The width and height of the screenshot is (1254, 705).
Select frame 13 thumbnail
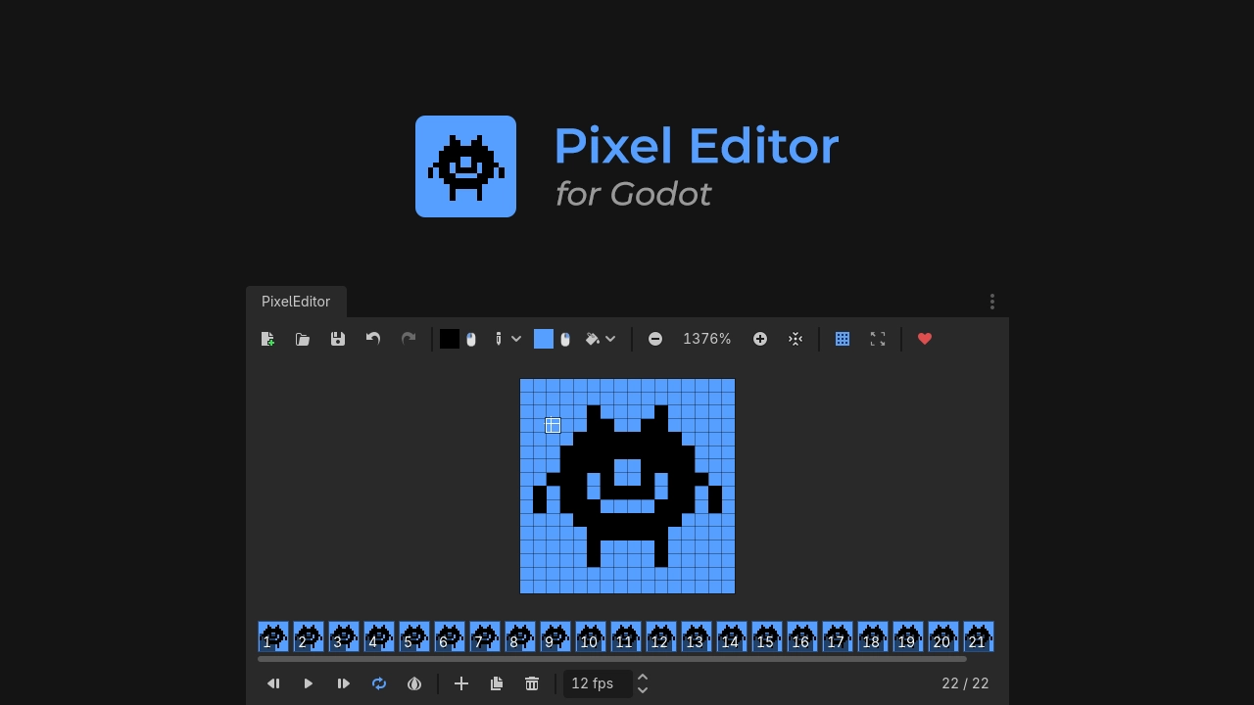[x=697, y=636]
